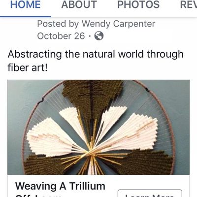Viewport: 197px width, 197px height.
Task: Click the globe public audience icon
Action: 99,36
